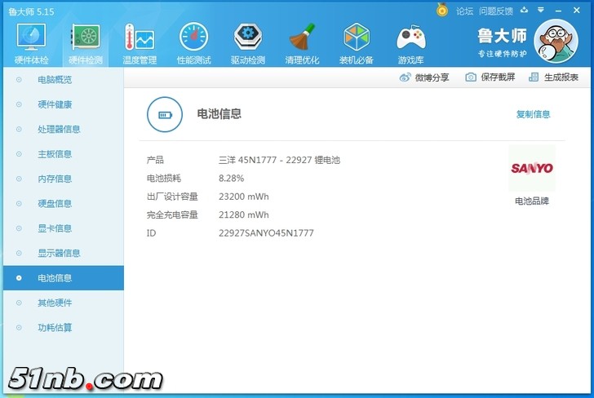Open the 游戏库 game library icon
This screenshot has width=594, height=398.
click(x=410, y=43)
